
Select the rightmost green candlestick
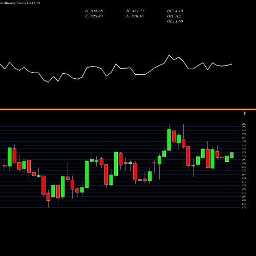click(x=232, y=155)
